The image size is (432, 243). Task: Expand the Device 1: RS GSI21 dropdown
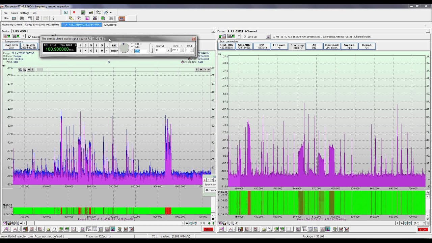[x=213, y=31]
